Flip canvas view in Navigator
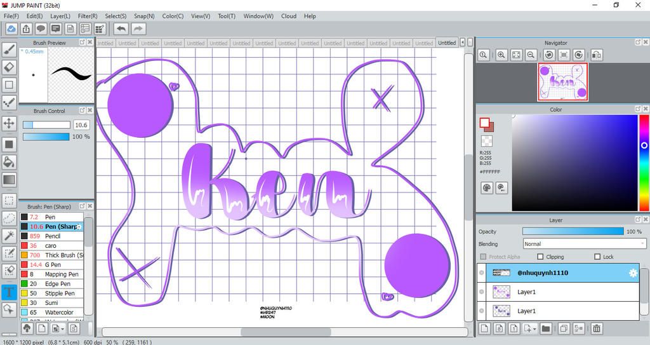This screenshot has height=345, width=650. pos(597,55)
